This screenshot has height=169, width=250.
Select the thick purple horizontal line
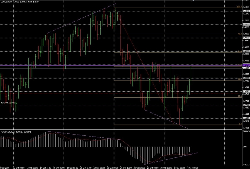click(x=121, y=65)
